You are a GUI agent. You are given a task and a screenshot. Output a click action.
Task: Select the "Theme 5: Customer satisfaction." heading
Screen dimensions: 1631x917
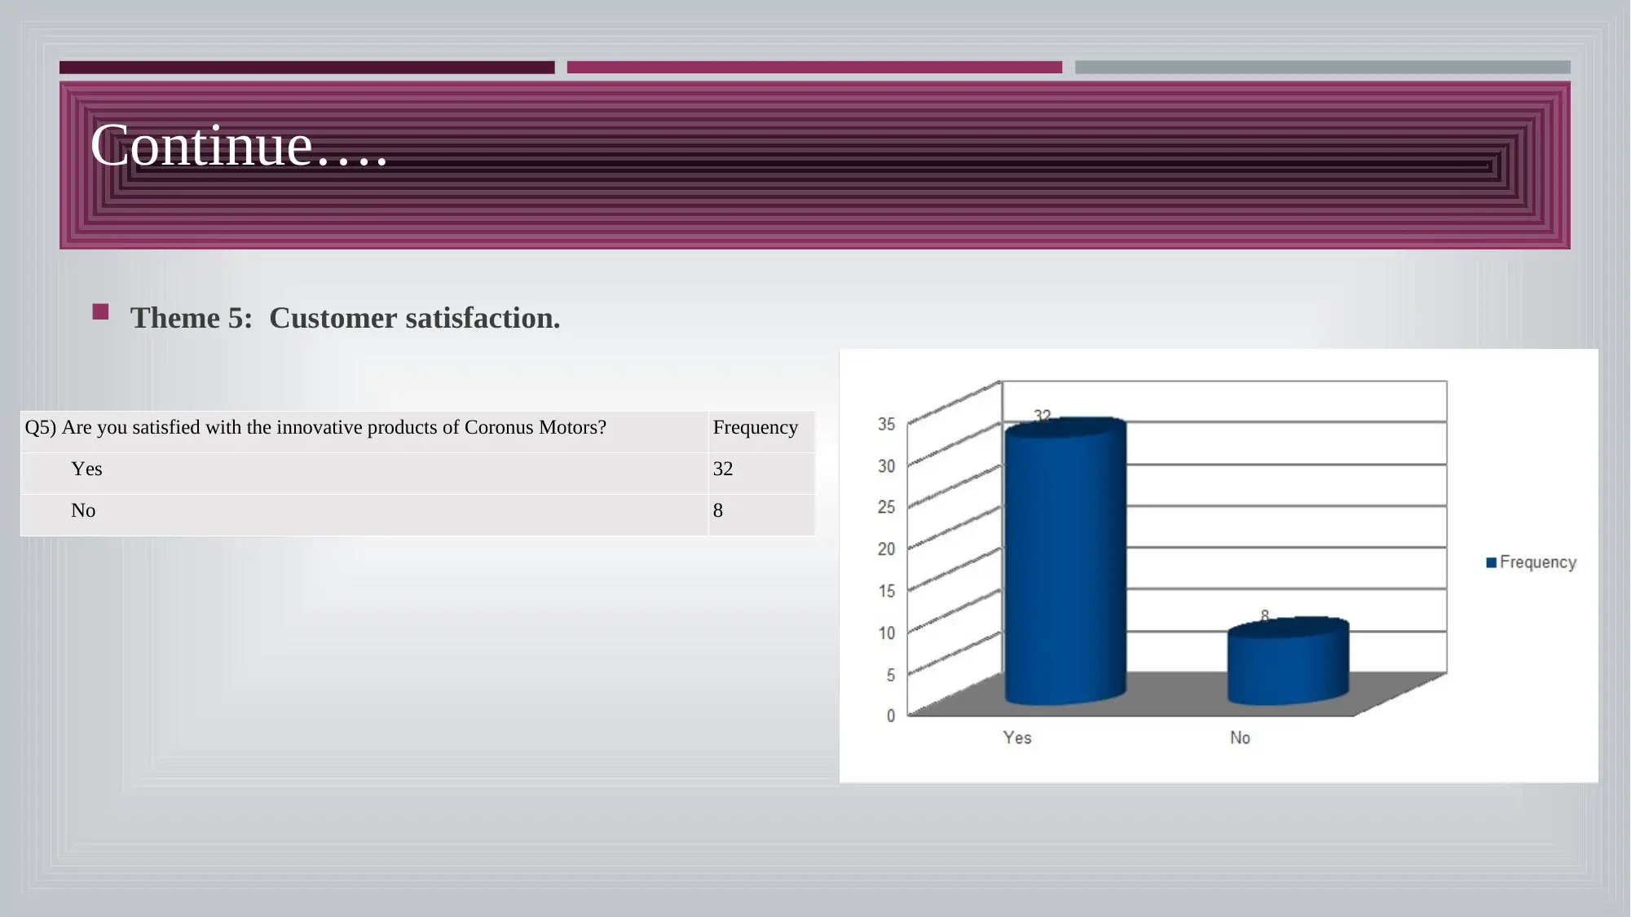(346, 318)
